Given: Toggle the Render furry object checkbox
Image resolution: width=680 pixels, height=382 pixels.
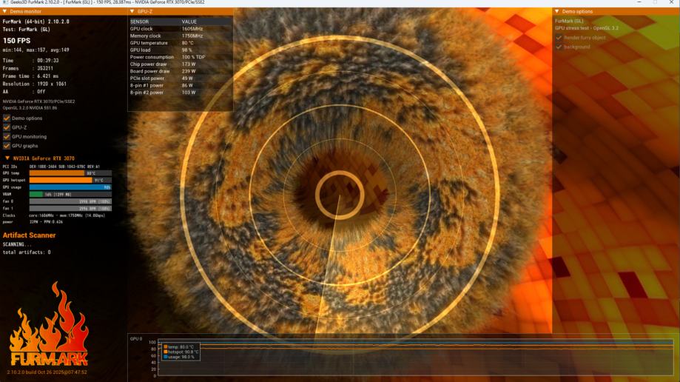Looking at the screenshot, I should pos(559,37).
